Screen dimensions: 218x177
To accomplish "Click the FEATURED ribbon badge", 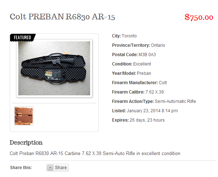I will [x=23, y=37].
